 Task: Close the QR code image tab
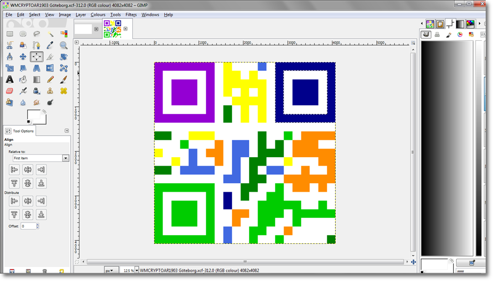pyautogui.click(x=126, y=29)
